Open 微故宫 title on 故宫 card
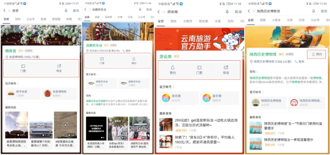Viewport: 330px width, 155px height. click(x=11, y=51)
